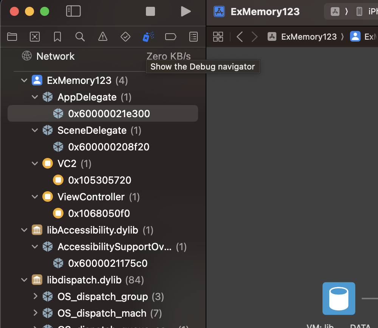Click the ExMemory123 project title in toolbar

coord(265,12)
